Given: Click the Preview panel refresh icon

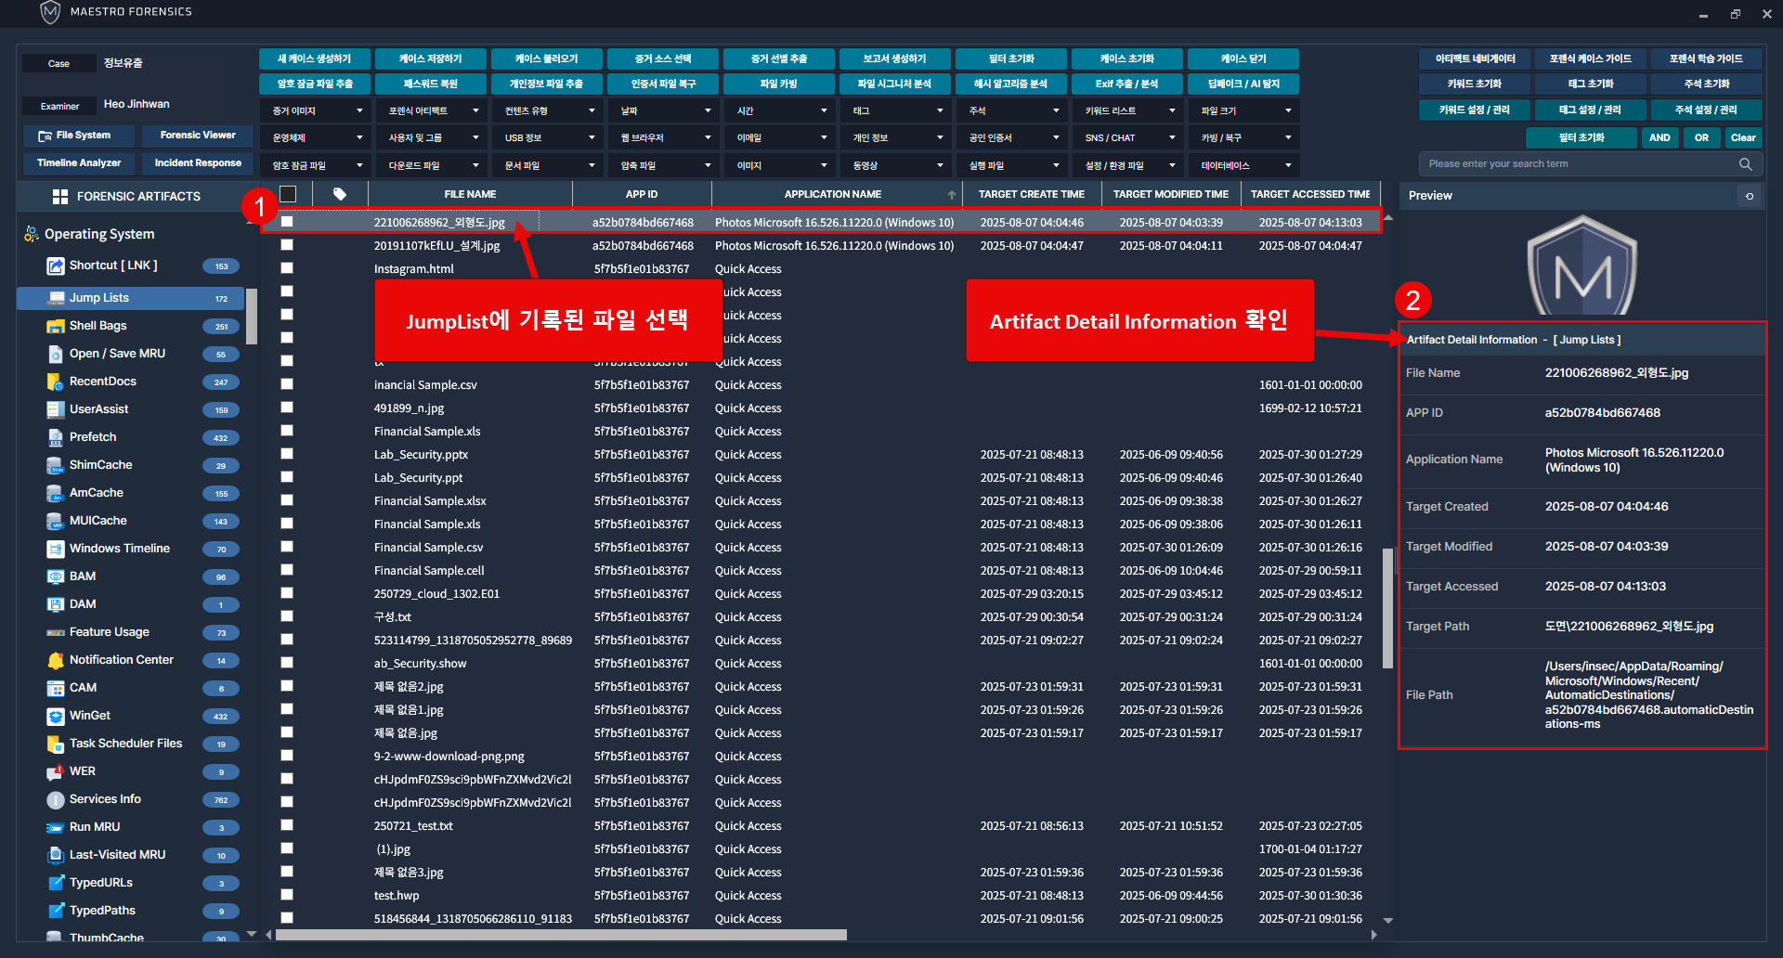Looking at the screenshot, I should [x=1750, y=196].
